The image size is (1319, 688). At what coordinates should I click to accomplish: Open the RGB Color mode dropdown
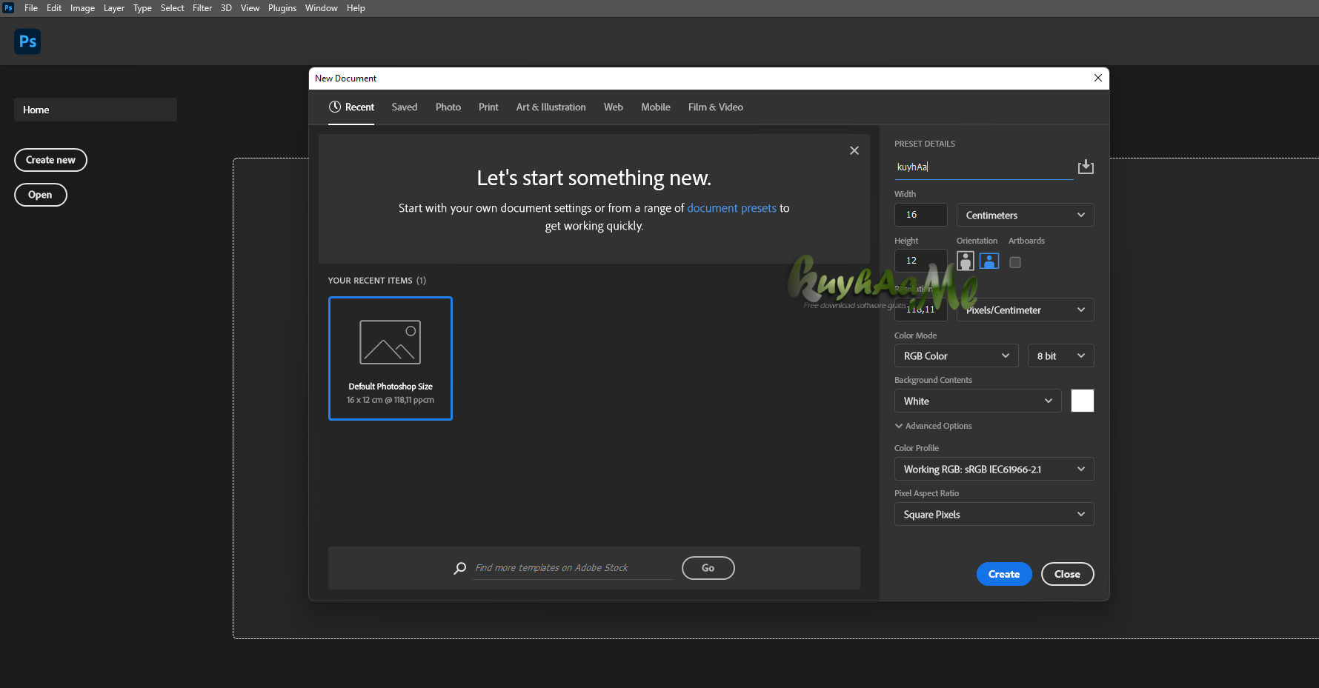pyautogui.click(x=956, y=355)
